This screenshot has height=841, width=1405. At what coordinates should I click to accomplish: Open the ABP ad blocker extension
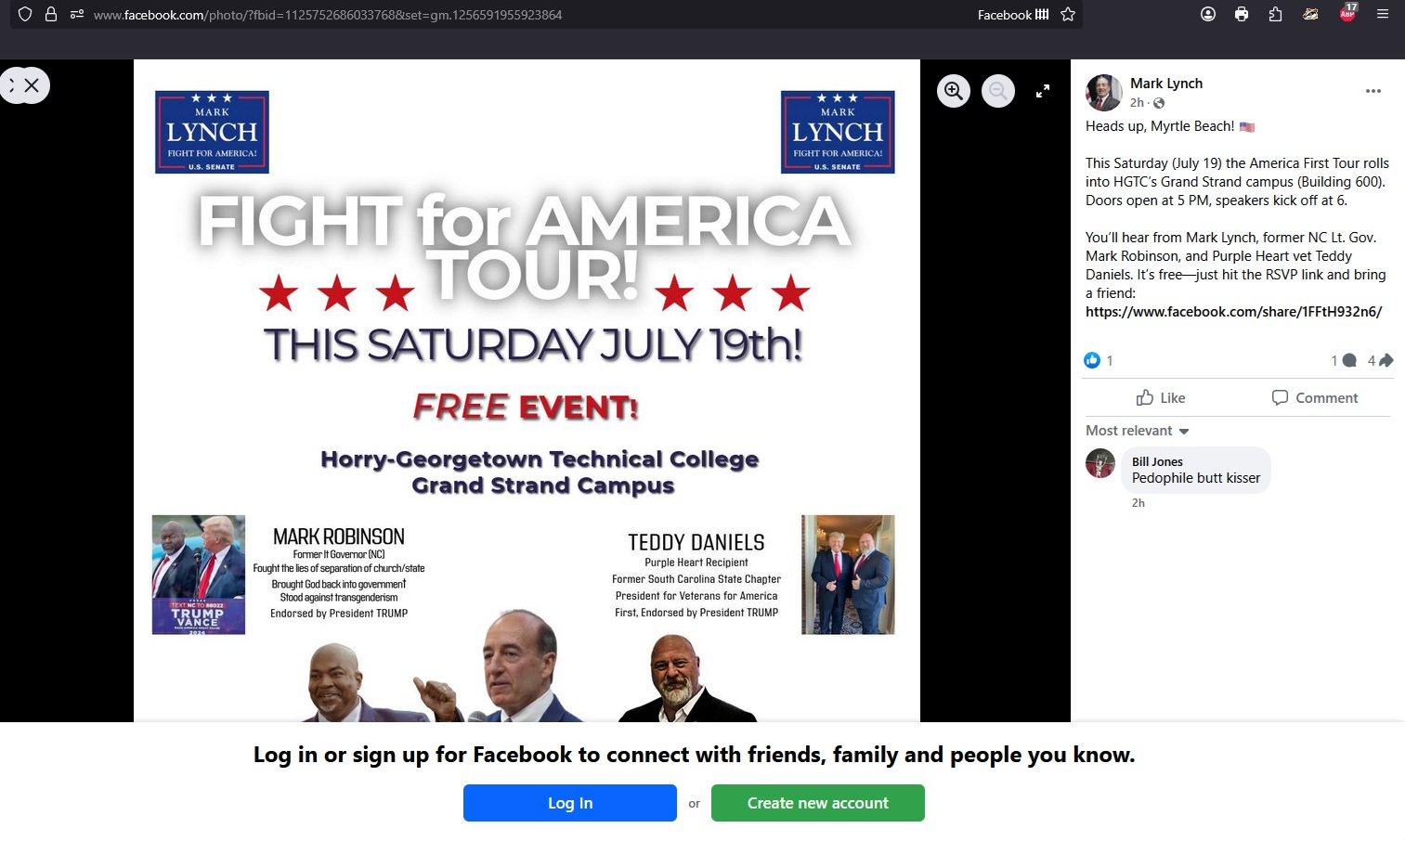[x=1347, y=13]
